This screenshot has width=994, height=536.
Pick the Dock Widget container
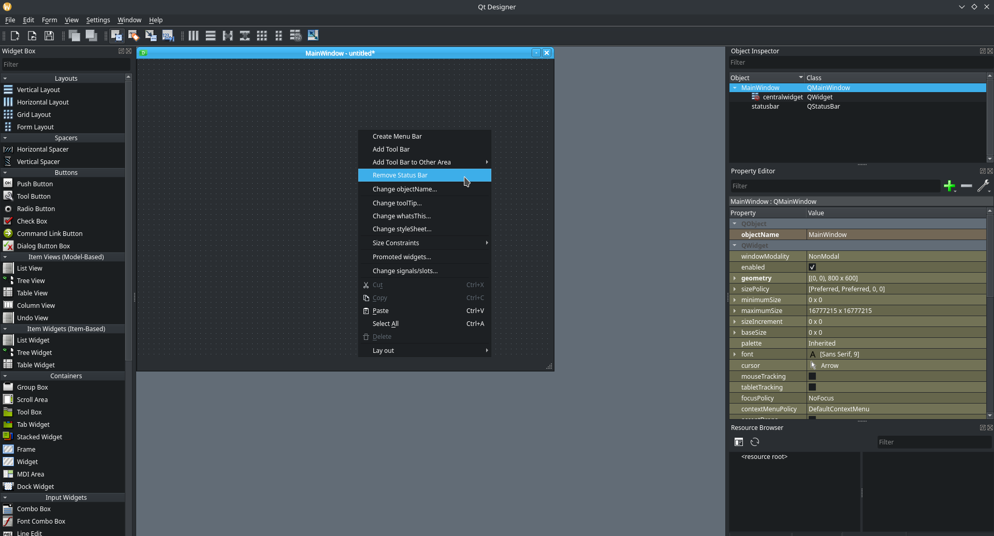(35, 486)
